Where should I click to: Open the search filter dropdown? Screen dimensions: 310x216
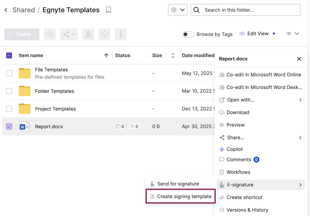click(178, 10)
